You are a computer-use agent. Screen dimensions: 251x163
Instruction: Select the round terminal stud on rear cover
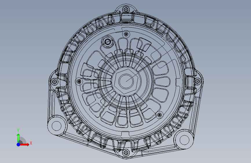(108, 42)
